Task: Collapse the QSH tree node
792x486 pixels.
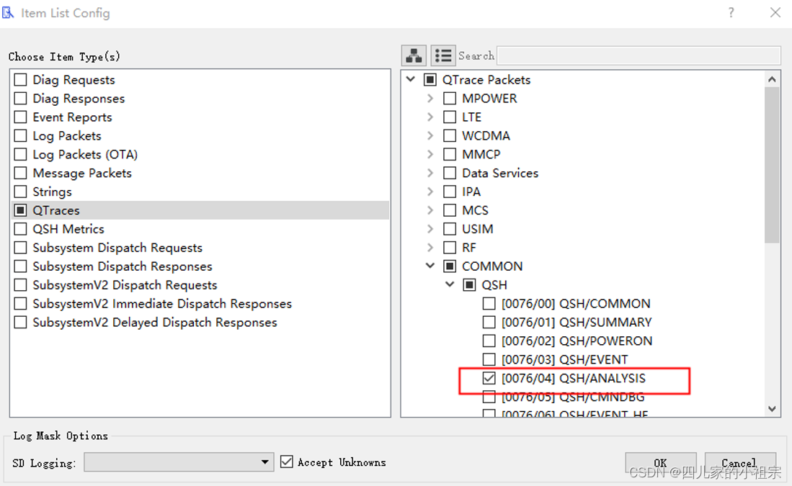Action: (x=450, y=284)
